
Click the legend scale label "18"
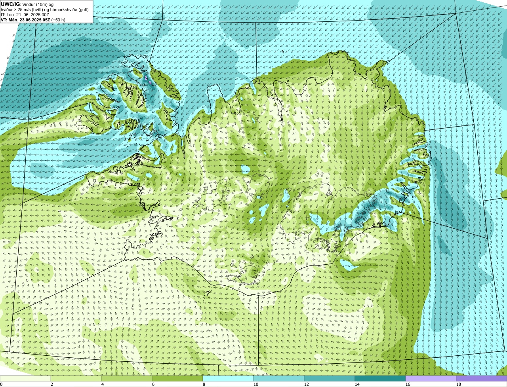click(459, 384)
